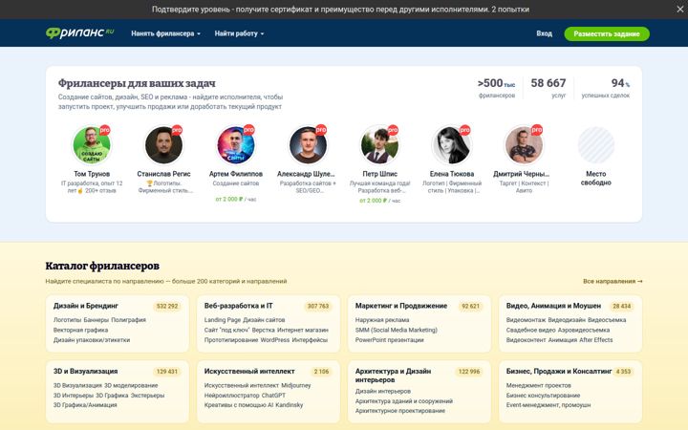This screenshot has width=688, height=430.
Task: Click the Прототипирование subcategory link
Action: [x=231, y=340]
